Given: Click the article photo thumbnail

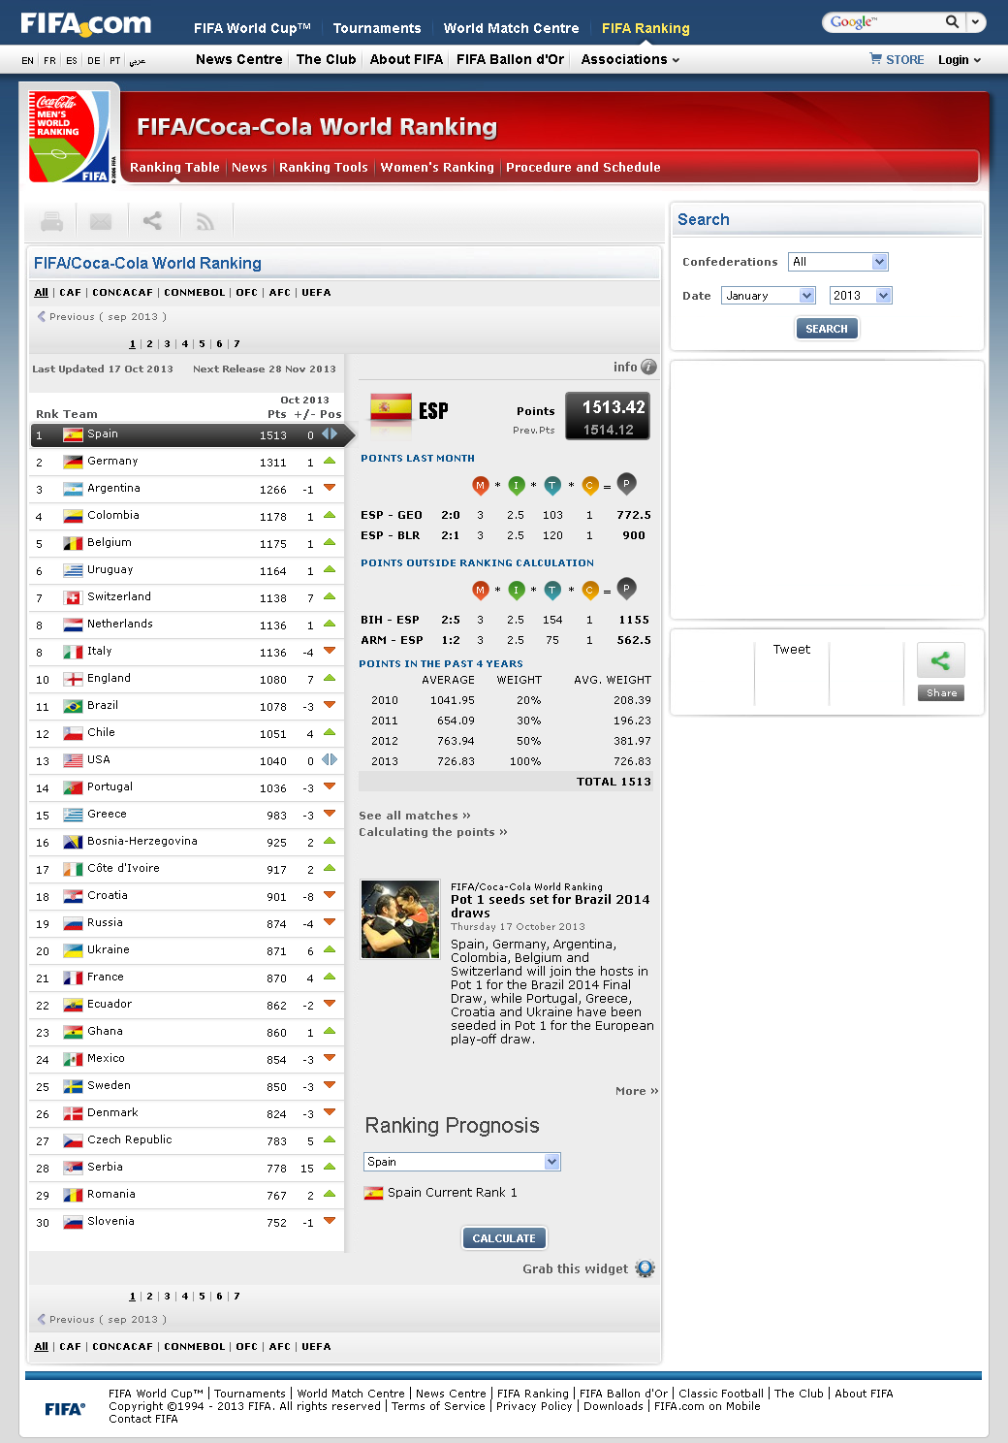Looking at the screenshot, I should pos(400,919).
